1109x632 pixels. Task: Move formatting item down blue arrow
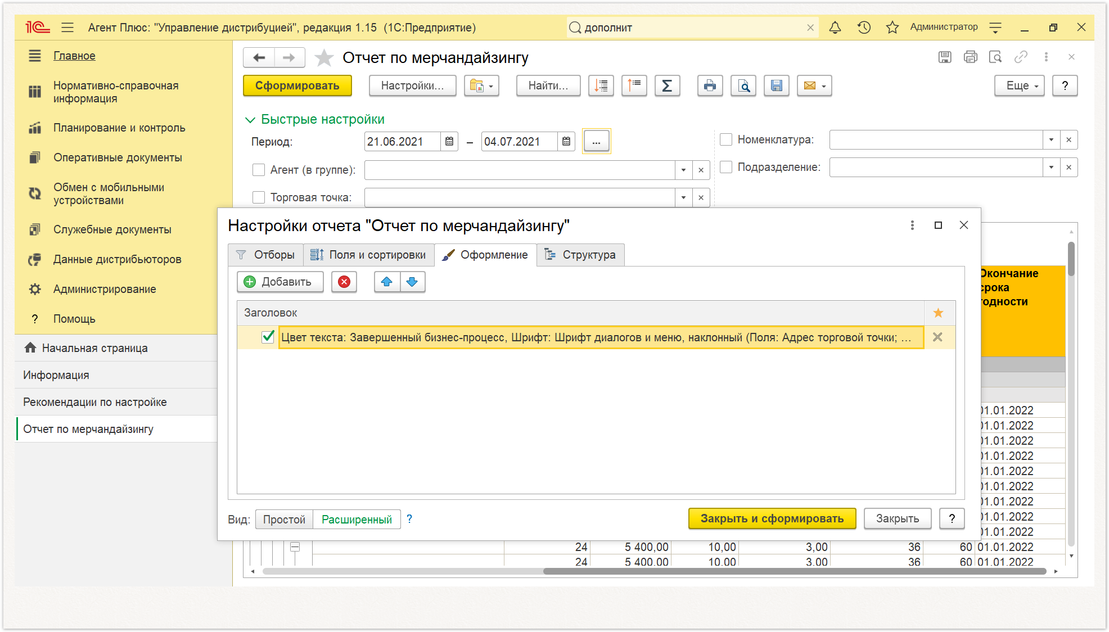tap(412, 282)
